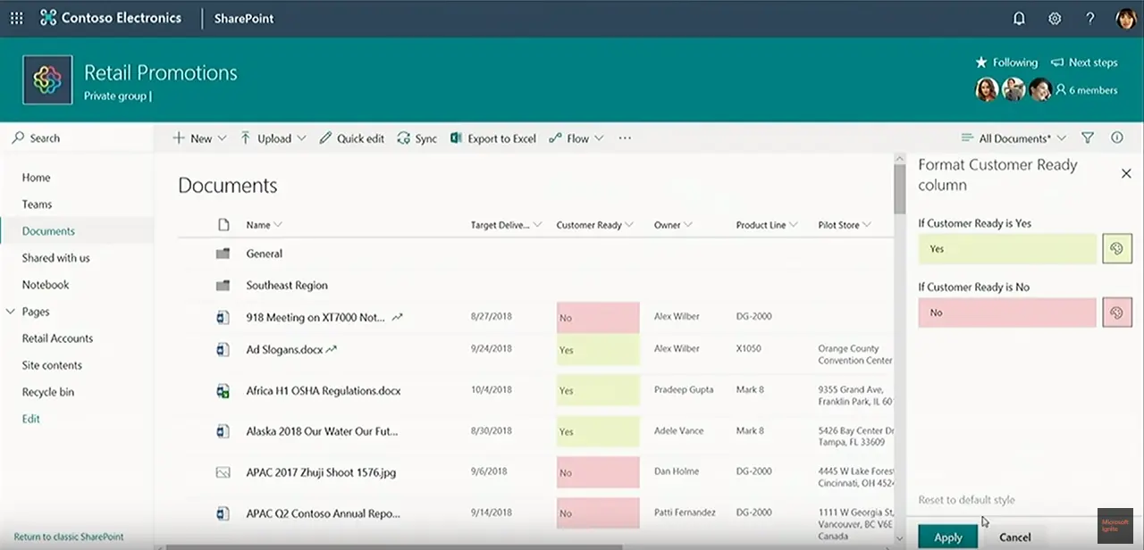Click the help question mark icon
The height and width of the screenshot is (550, 1144).
coord(1089,18)
